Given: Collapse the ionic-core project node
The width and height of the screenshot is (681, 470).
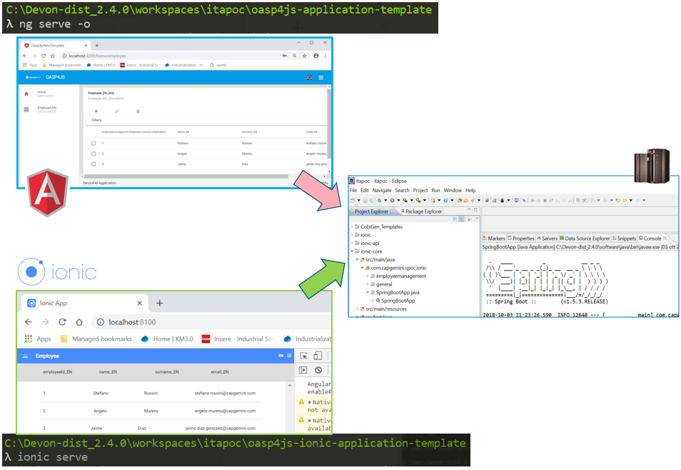Looking at the screenshot, I should pyautogui.click(x=353, y=251).
